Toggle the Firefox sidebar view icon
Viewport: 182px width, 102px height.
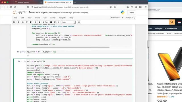132,7
